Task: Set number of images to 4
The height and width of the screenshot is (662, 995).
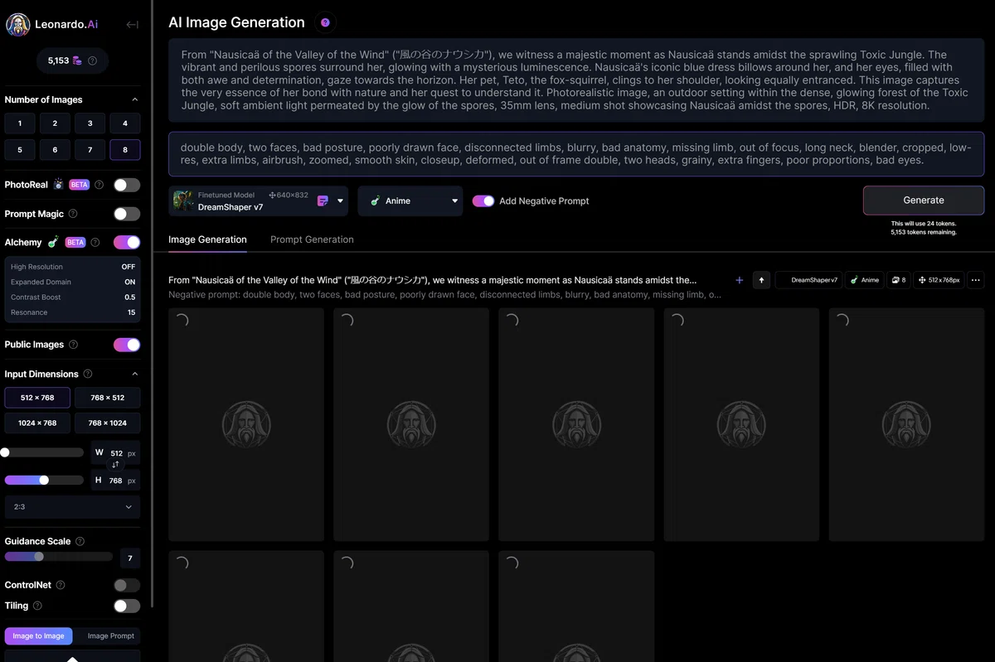Action: point(125,123)
